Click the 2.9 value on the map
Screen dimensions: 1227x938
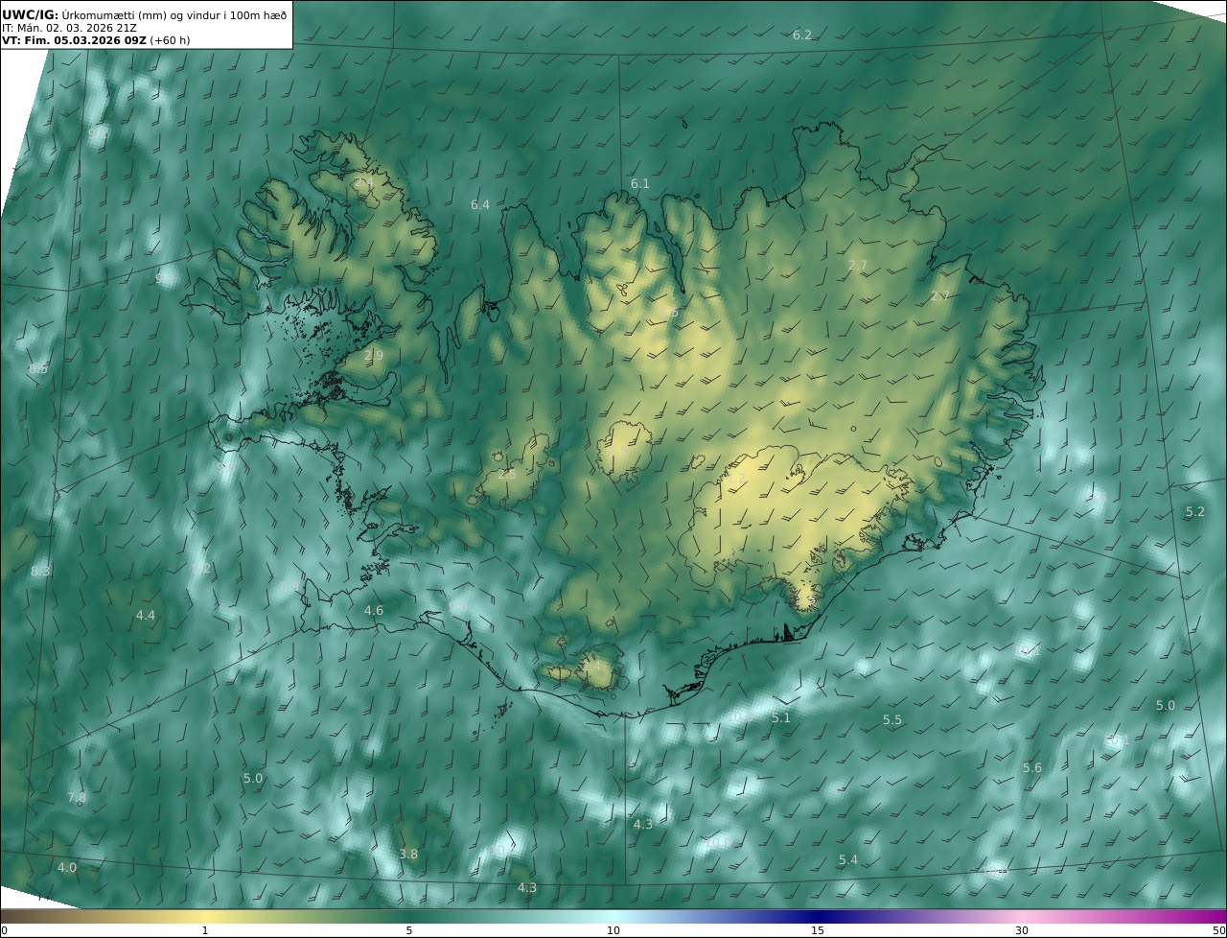[374, 356]
